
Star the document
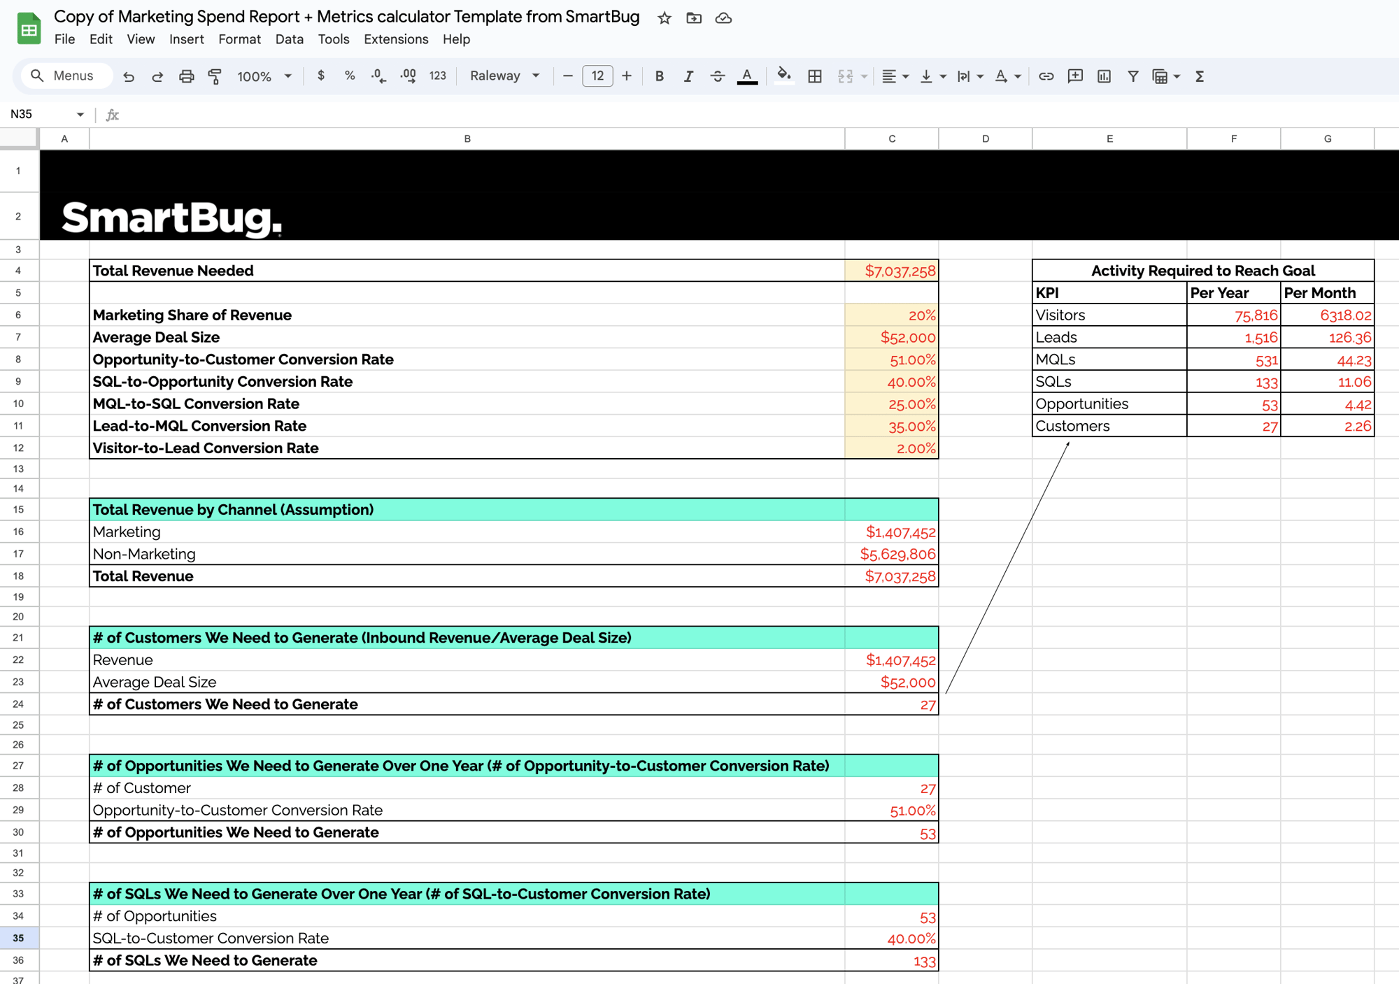click(x=665, y=18)
